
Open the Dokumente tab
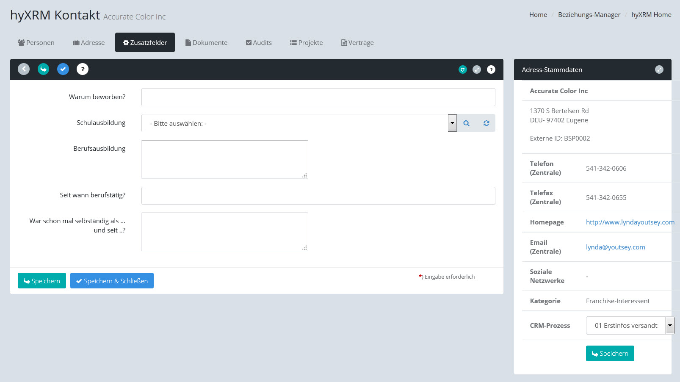(x=206, y=42)
